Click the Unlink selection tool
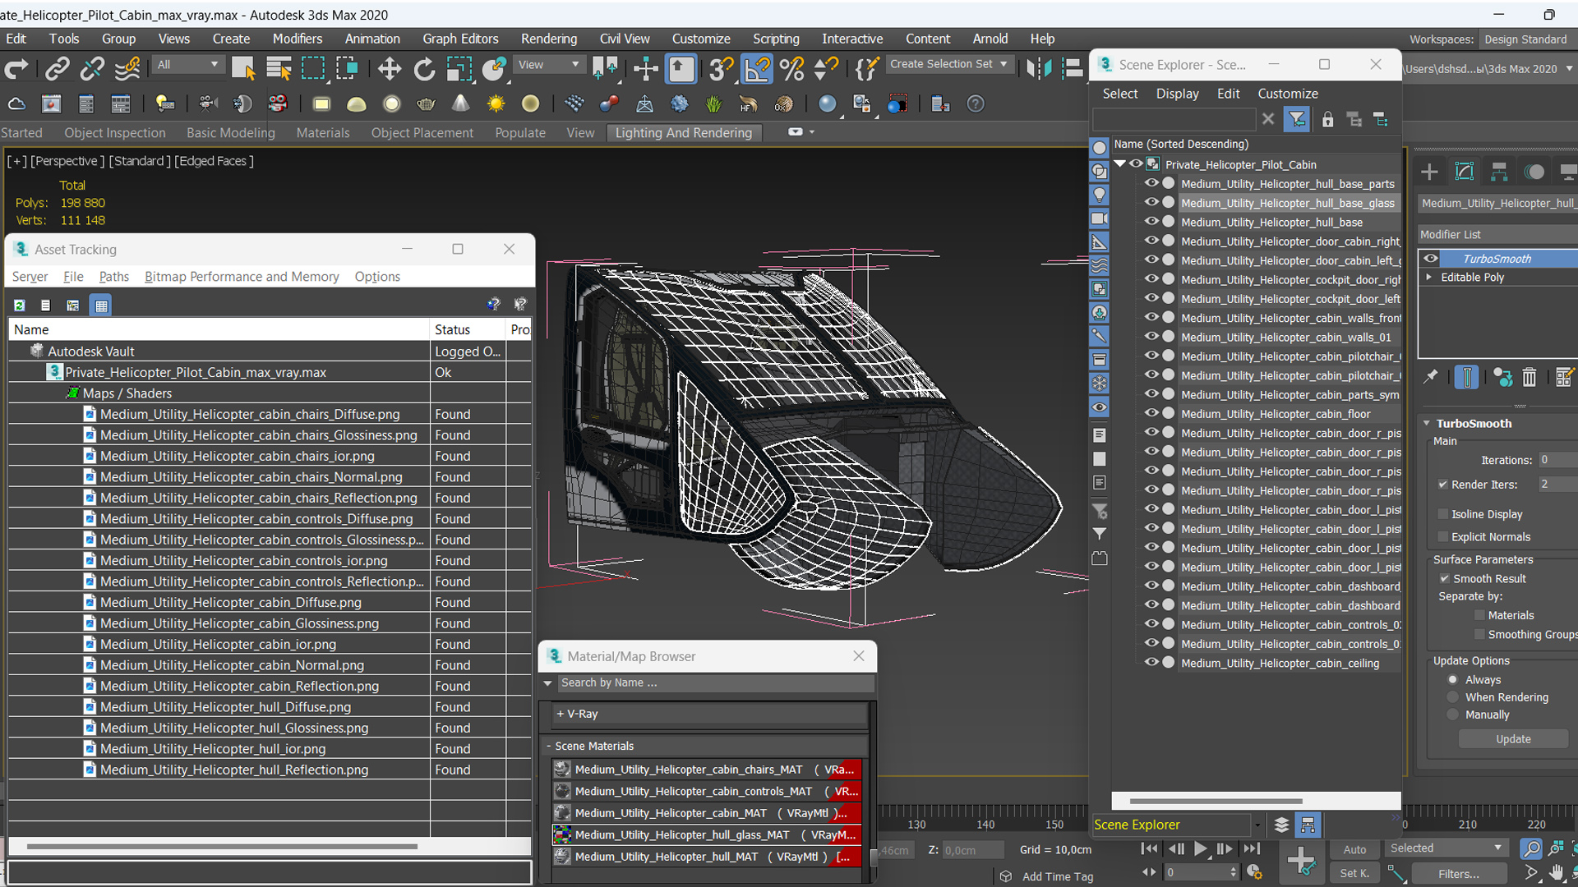This screenshot has width=1578, height=887. coord(91,68)
